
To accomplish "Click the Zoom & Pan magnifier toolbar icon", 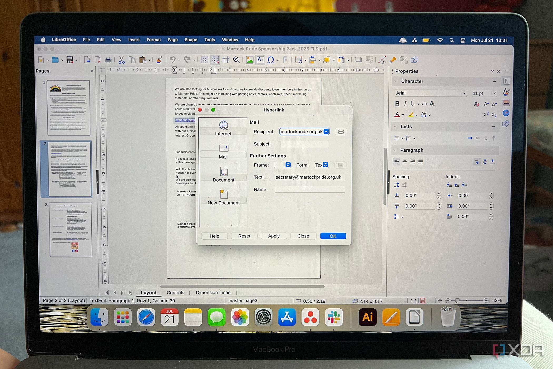I will (236, 60).
